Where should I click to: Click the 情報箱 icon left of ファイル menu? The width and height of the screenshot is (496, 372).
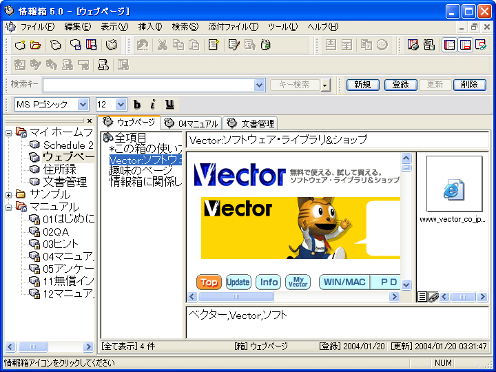[x=10, y=27]
